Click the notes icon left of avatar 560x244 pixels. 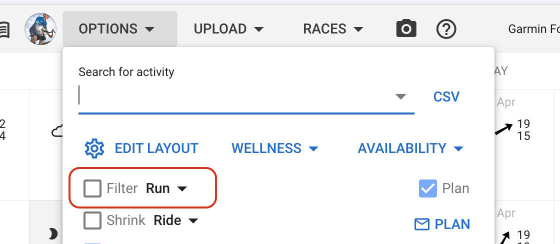tap(4, 29)
